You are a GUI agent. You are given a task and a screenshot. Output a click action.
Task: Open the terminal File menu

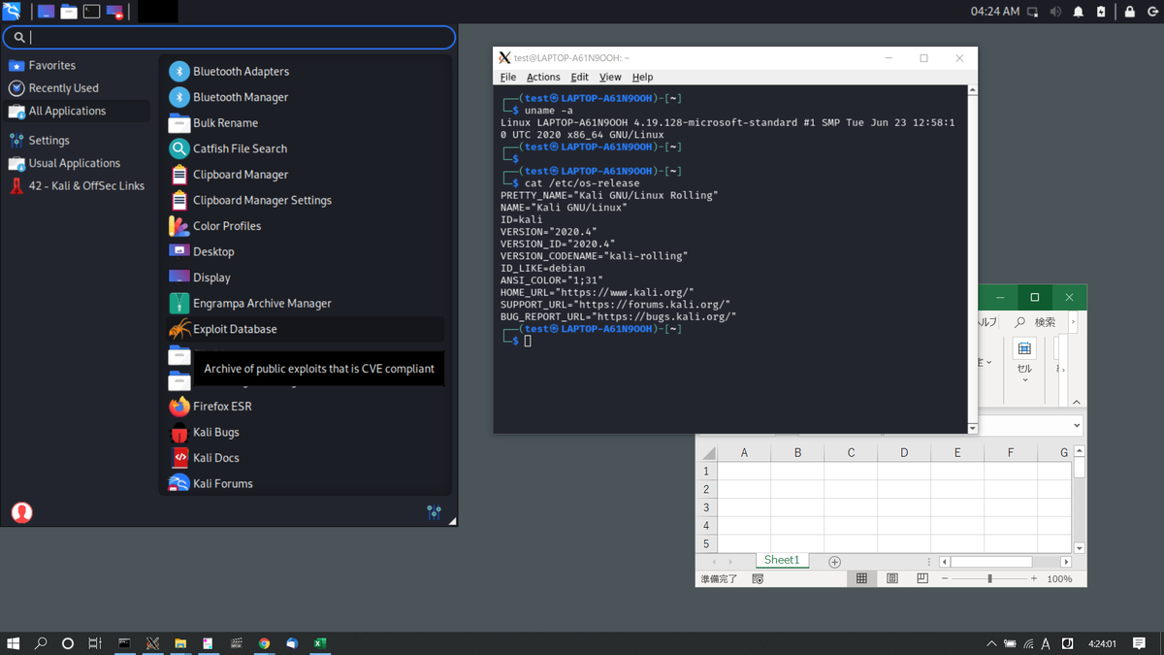click(508, 77)
